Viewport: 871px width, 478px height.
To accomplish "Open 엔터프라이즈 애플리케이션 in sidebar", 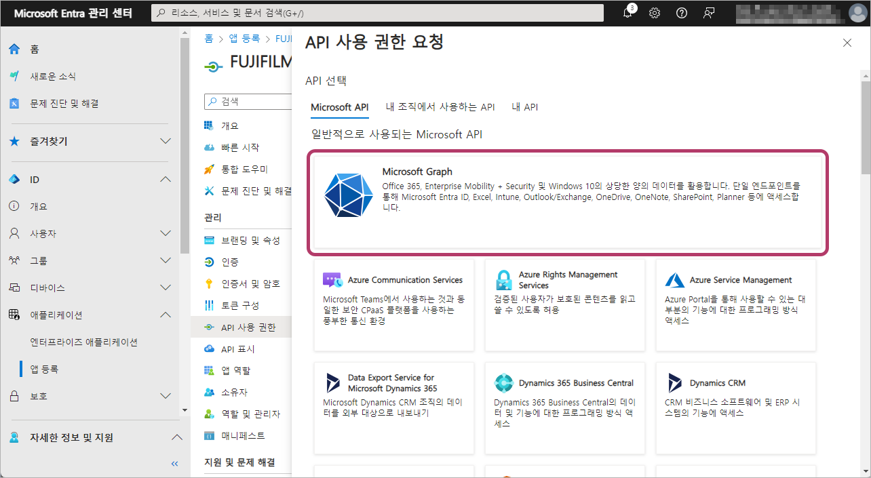I will (x=84, y=342).
